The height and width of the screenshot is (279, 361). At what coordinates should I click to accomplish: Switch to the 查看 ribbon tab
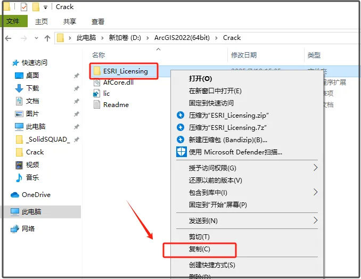98,21
